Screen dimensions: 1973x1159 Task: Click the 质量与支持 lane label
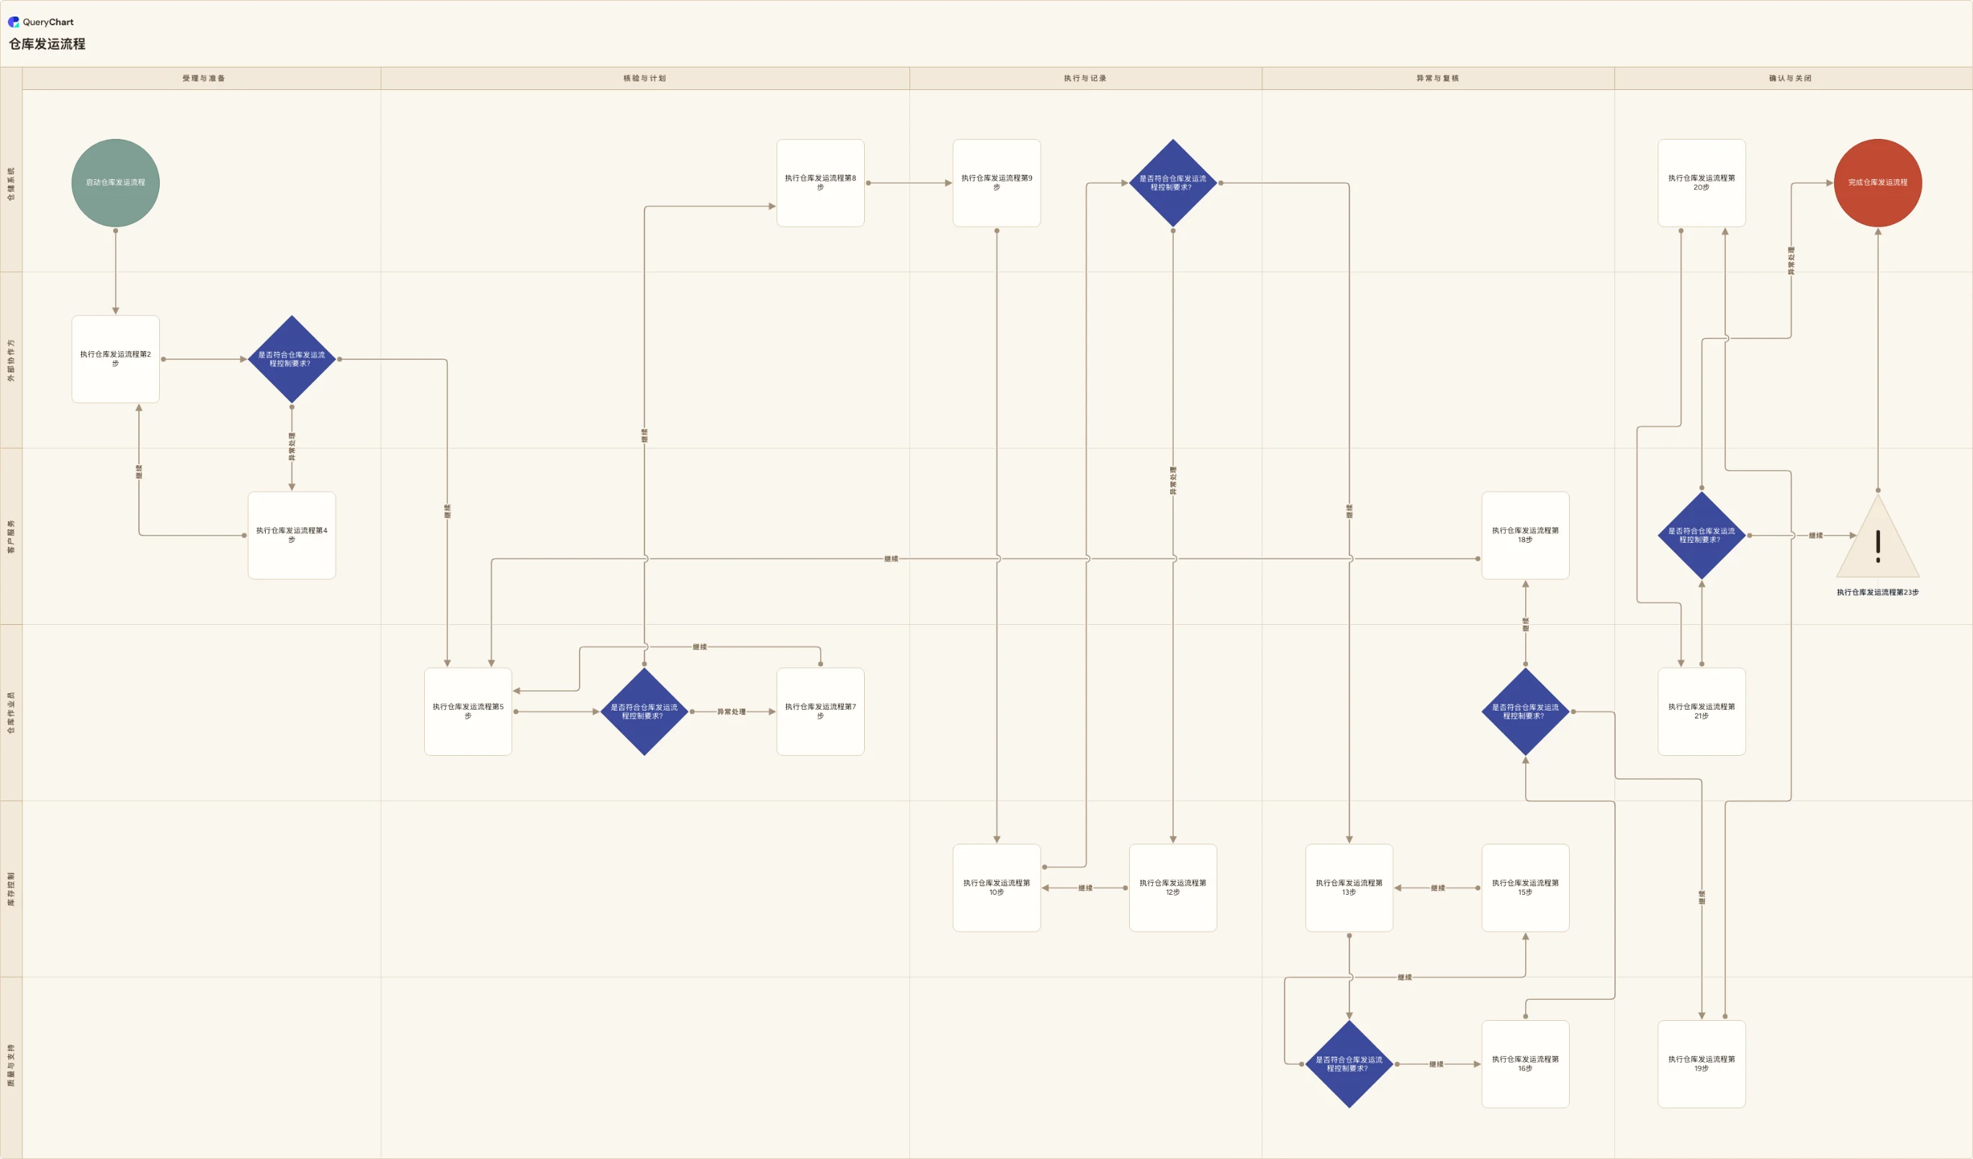pos(11,1064)
